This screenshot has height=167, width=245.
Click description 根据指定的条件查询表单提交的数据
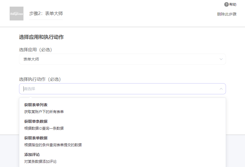tap(53, 145)
